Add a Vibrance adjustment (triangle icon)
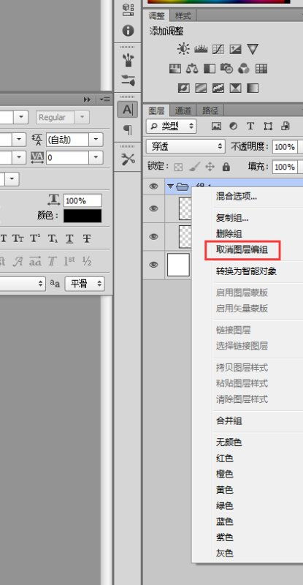 point(253,49)
